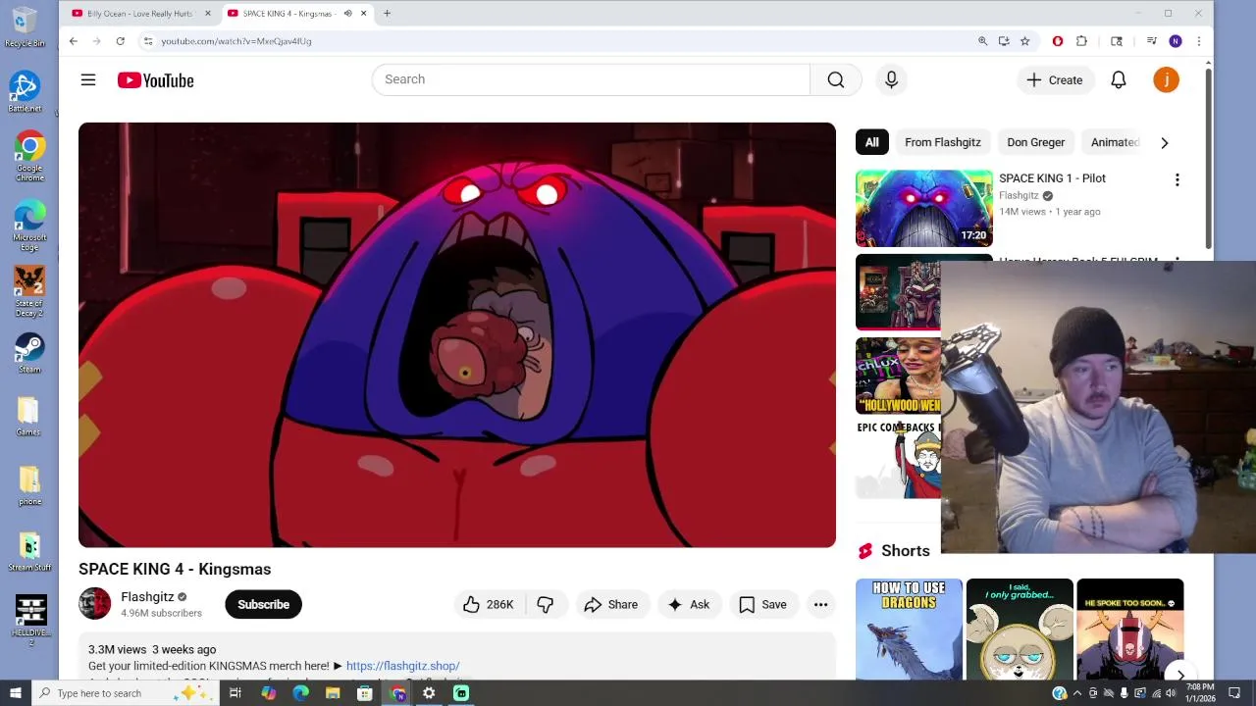Like the video (286K thumbs up)

pyautogui.click(x=490, y=605)
